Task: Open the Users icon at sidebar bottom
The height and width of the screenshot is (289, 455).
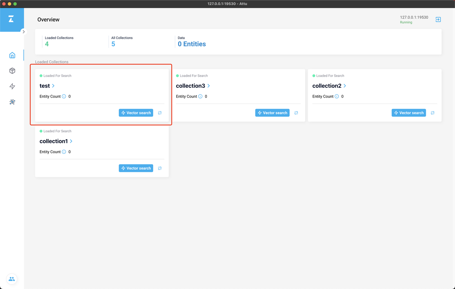Action: click(x=12, y=279)
